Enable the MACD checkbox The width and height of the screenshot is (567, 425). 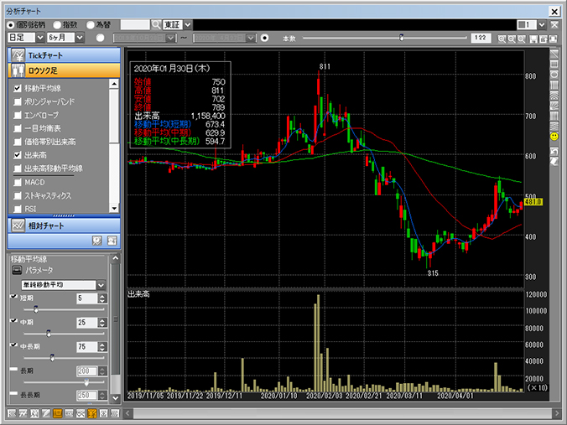tap(18, 182)
